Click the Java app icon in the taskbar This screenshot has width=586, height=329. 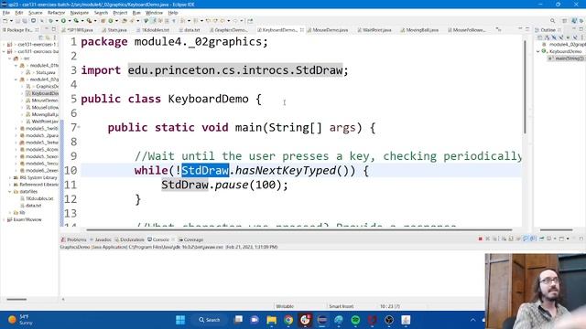click(406, 320)
